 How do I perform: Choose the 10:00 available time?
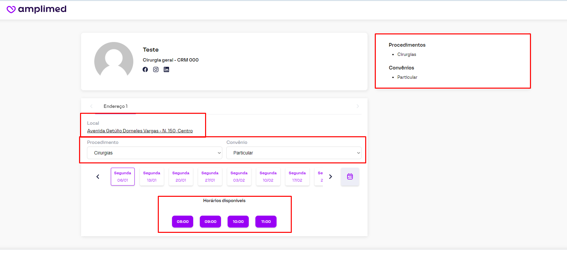coord(238,222)
